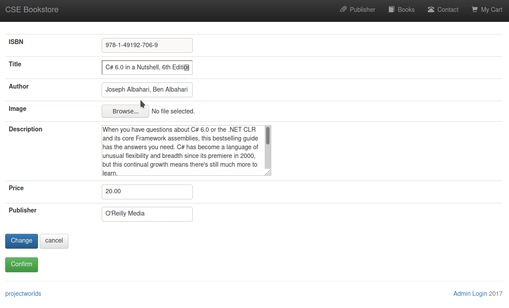Click the Description textarea scrollbar thumb
This screenshot has width=509, height=308.
point(268,136)
